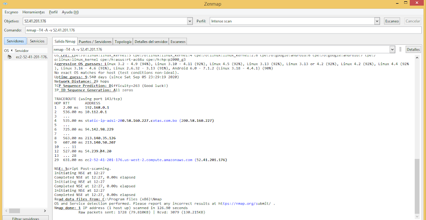Expand the Objetivo dropdown arrow
426x220 pixels.
coord(190,21)
